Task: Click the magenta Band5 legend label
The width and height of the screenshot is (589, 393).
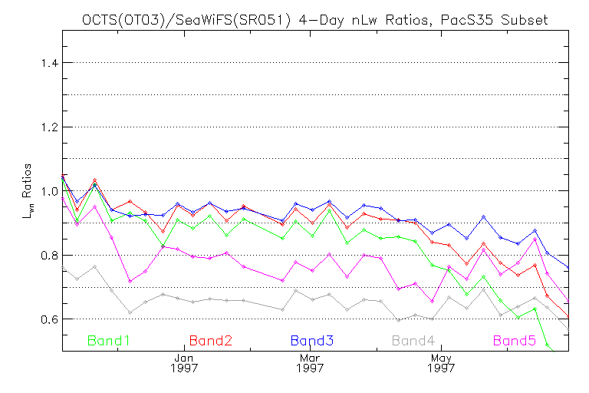Action: tap(515, 341)
